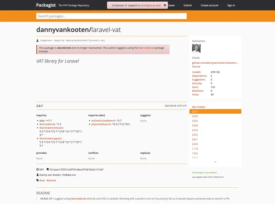275x204 pixels.
Task: Open ibericode/vat link in abandoned notice
Action: pyautogui.click(x=146, y=48)
